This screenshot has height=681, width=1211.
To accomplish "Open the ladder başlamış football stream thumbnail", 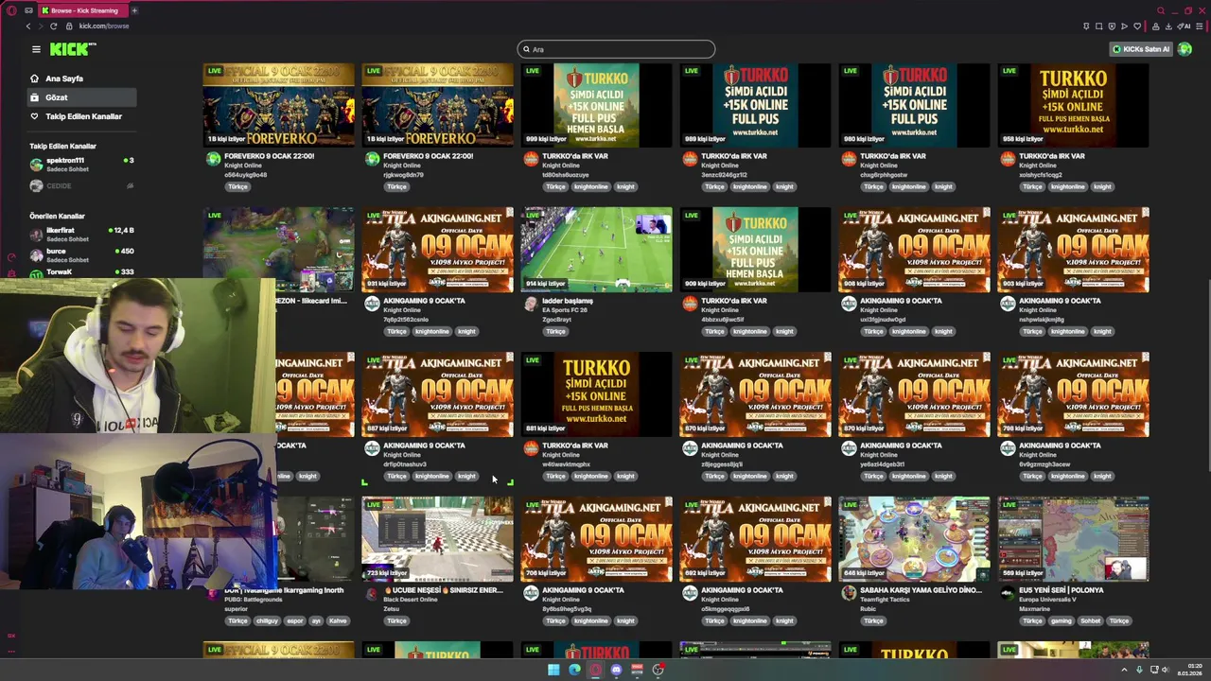I will coord(597,250).
